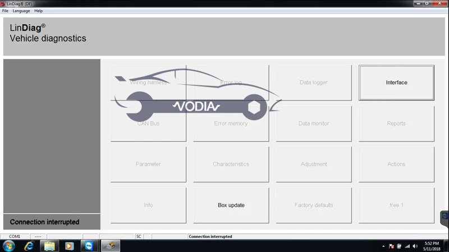Click the volume speaker tray icon
The image size is (449, 252).
415,246
